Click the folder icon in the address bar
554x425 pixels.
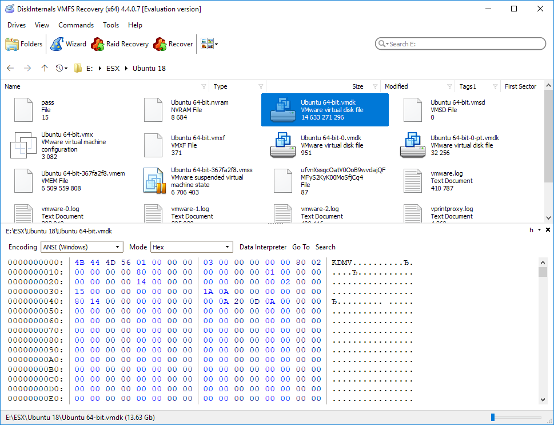point(78,68)
